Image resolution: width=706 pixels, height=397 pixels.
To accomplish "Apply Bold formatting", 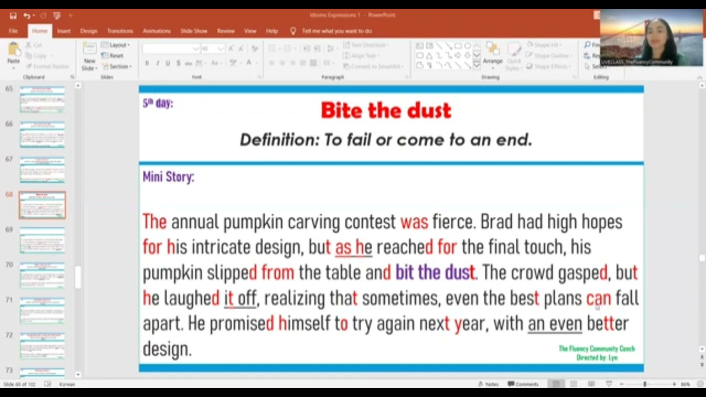I will pos(147,63).
